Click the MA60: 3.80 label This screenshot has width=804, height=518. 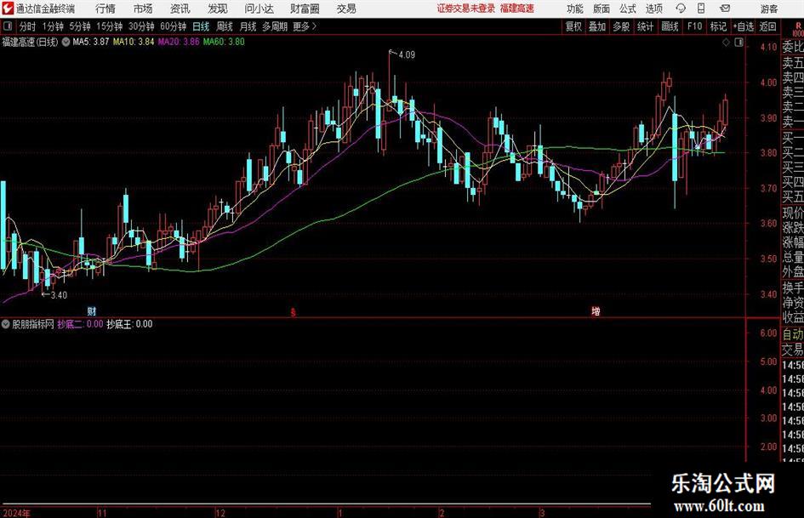224,42
